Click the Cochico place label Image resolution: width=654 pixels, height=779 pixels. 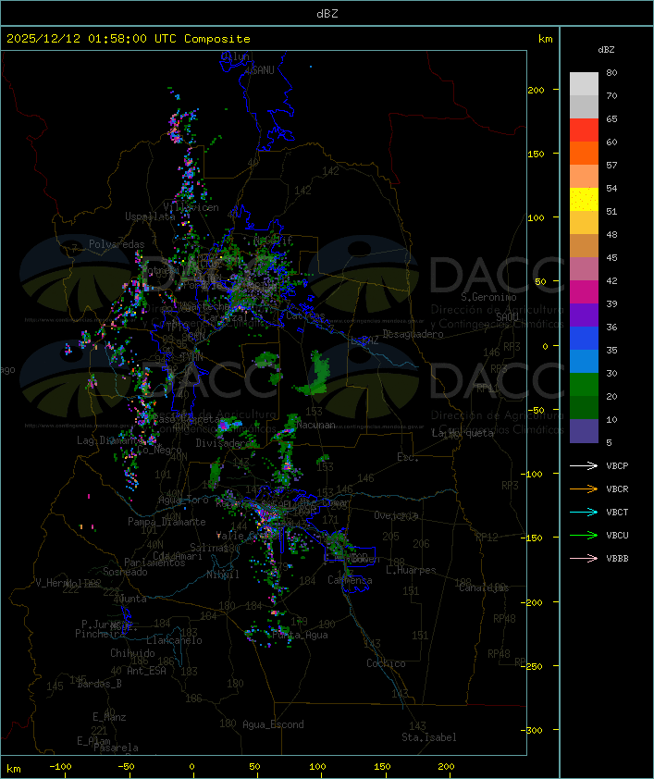[x=386, y=663]
